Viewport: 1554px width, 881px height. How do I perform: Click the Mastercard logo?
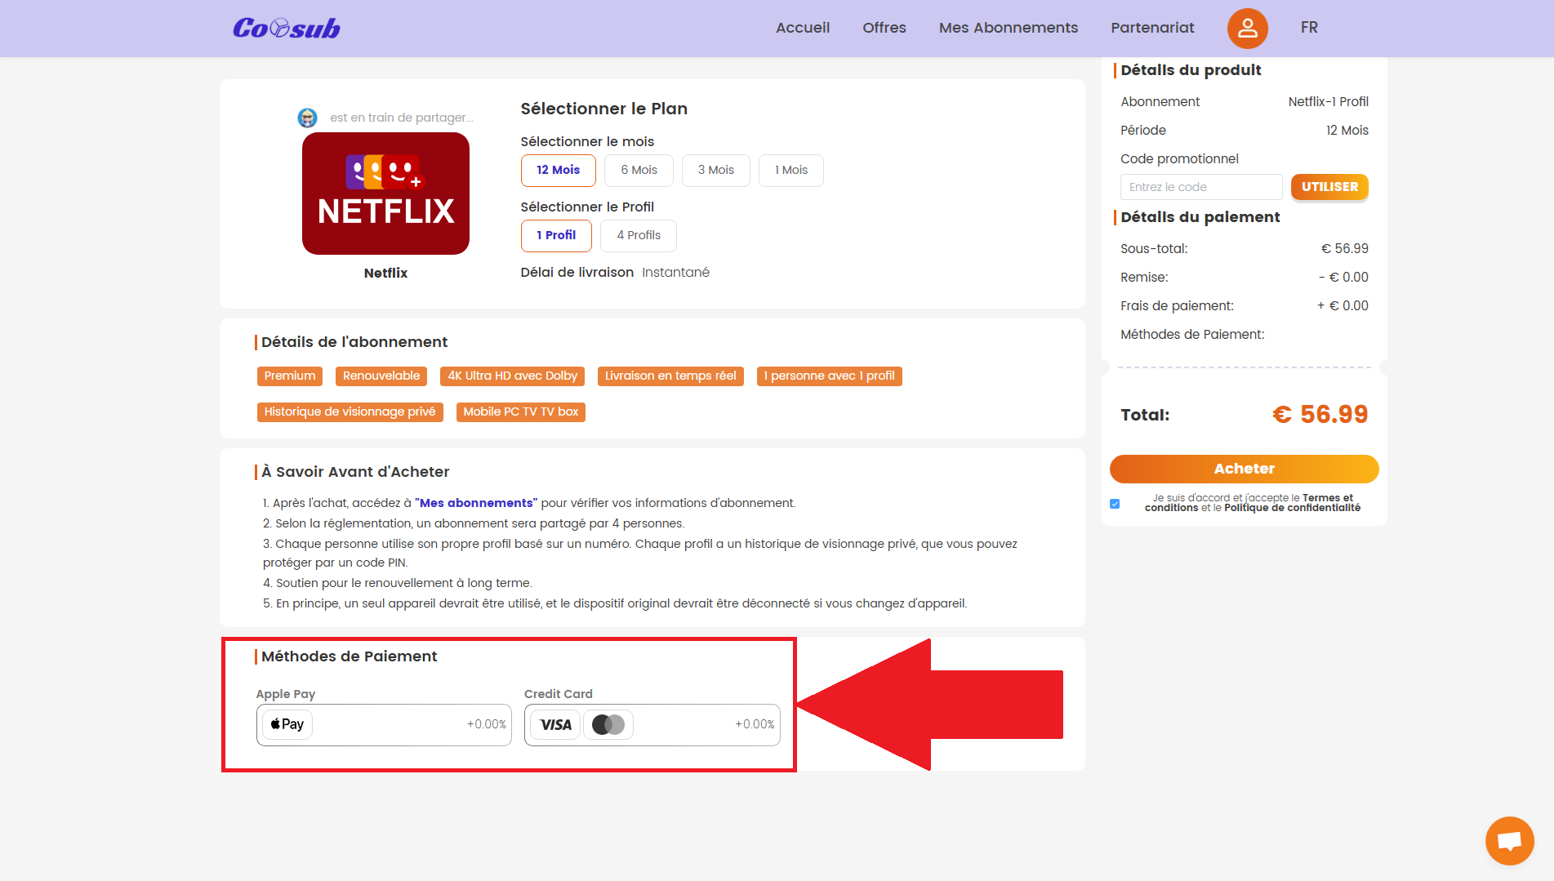coord(608,725)
